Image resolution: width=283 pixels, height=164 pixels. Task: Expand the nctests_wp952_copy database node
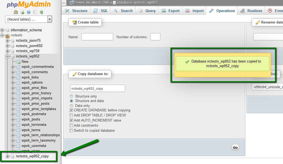click(7, 156)
